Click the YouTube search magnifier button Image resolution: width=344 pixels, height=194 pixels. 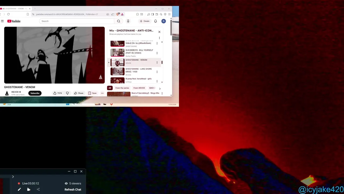coord(119,21)
